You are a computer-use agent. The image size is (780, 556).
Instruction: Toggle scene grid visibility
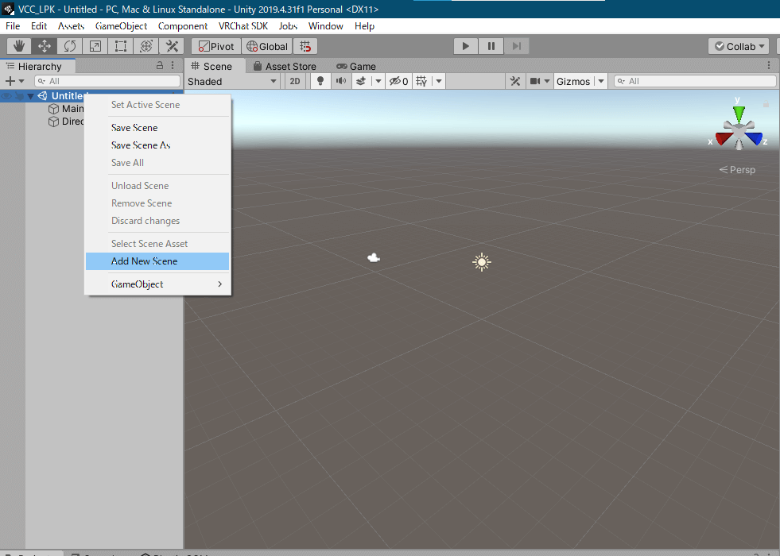click(x=421, y=81)
